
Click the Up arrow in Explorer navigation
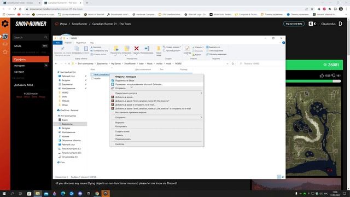[x=69, y=63]
